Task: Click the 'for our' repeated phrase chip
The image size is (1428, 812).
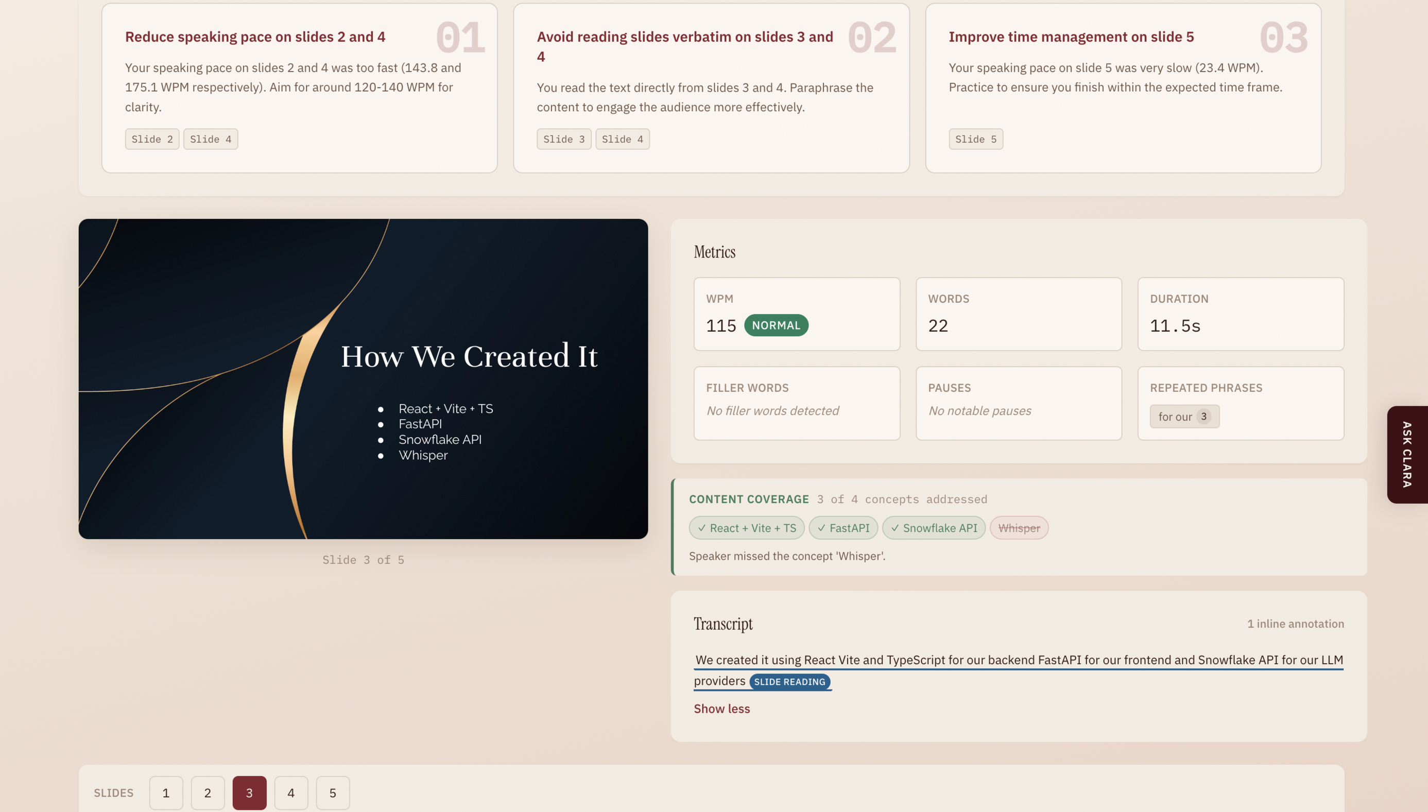Action: 1184,416
